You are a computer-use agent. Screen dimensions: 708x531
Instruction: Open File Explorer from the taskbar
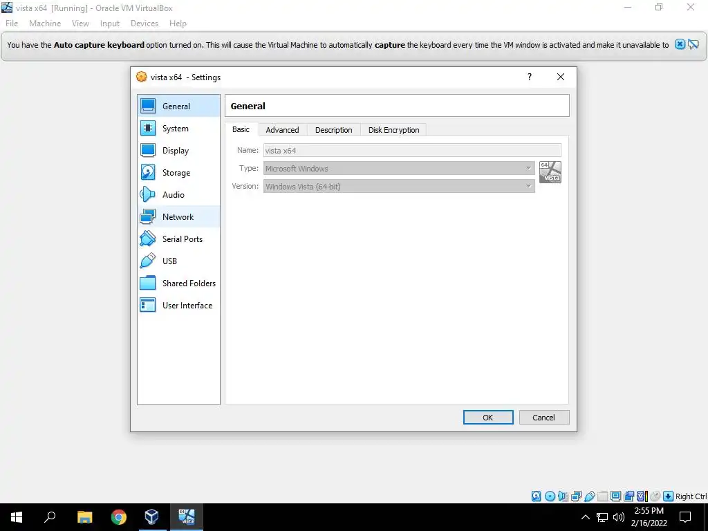tap(84, 517)
